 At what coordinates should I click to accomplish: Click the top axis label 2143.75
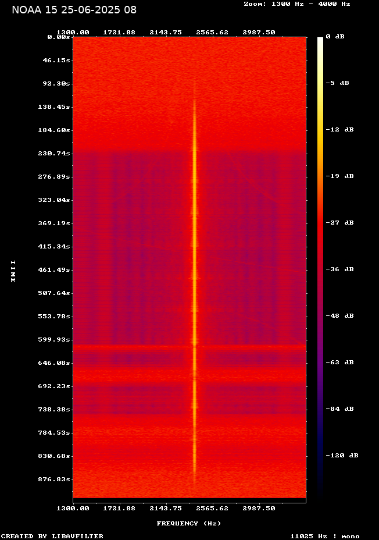(166, 33)
